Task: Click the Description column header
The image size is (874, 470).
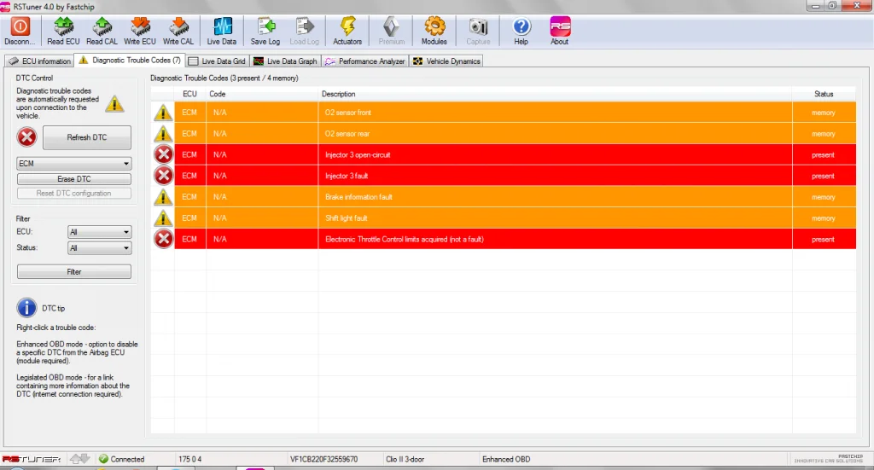Action: coord(555,94)
